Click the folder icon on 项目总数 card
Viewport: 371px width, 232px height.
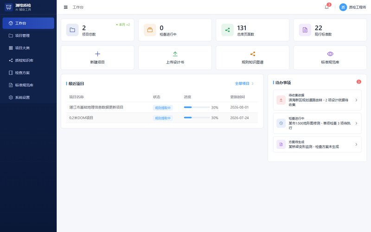point(72,30)
